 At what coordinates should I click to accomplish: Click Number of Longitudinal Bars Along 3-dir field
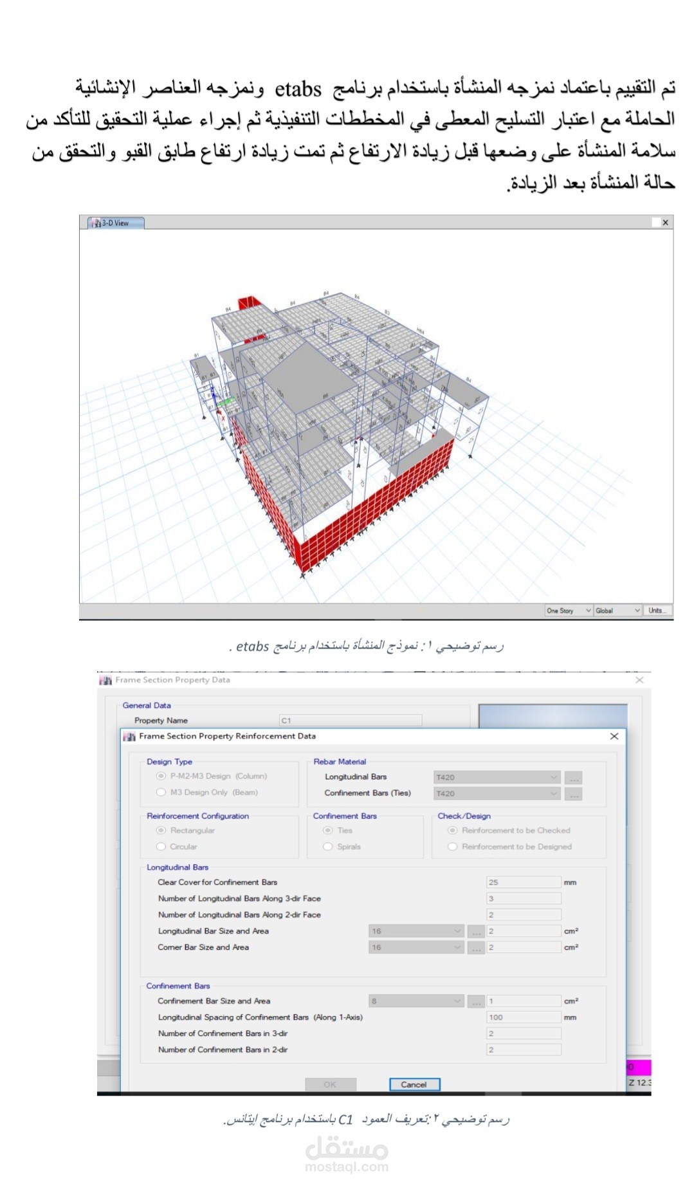coord(524,898)
